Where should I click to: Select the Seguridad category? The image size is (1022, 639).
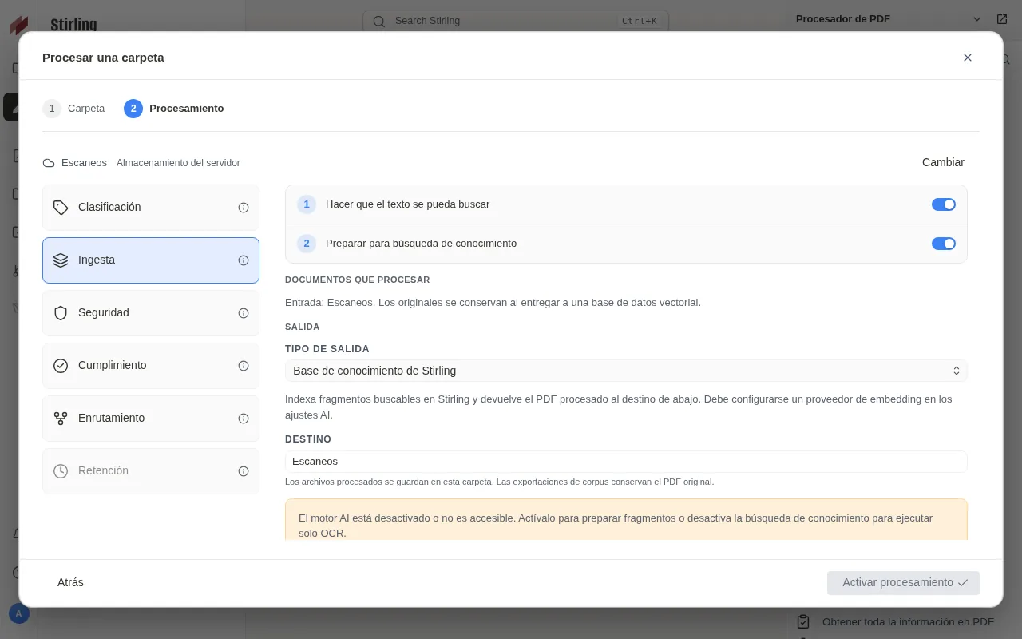tap(151, 313)
